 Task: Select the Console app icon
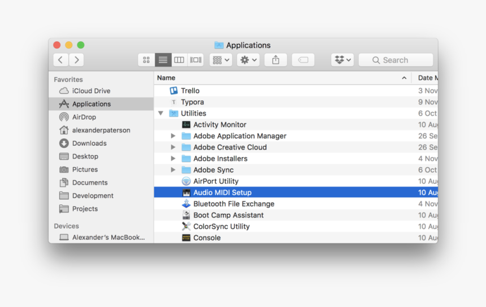click(186, 238)
